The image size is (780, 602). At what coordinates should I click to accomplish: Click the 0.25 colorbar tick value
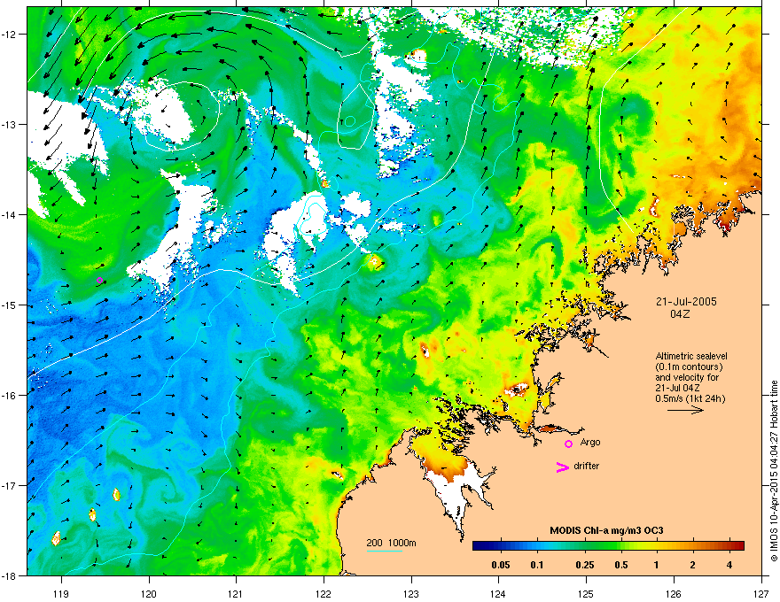click(x=585, y=565)
